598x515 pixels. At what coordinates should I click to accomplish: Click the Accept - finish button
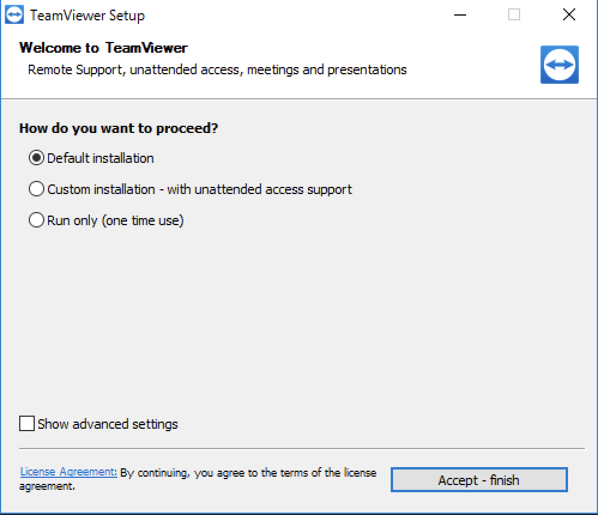479,480
